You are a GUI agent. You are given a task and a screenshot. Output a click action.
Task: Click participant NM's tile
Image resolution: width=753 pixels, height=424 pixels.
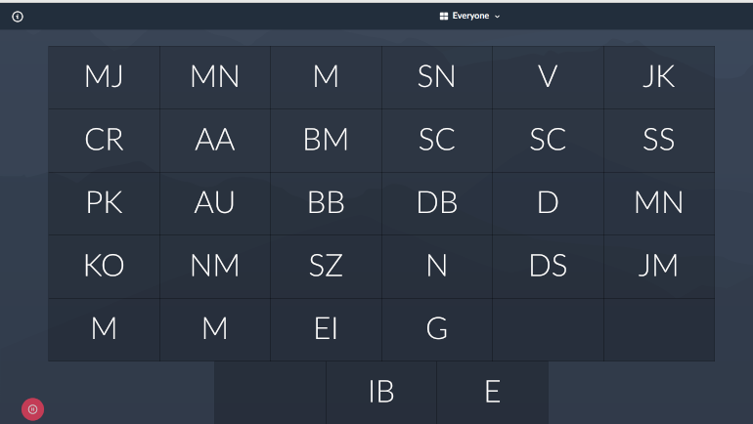(x=215, y=267)
